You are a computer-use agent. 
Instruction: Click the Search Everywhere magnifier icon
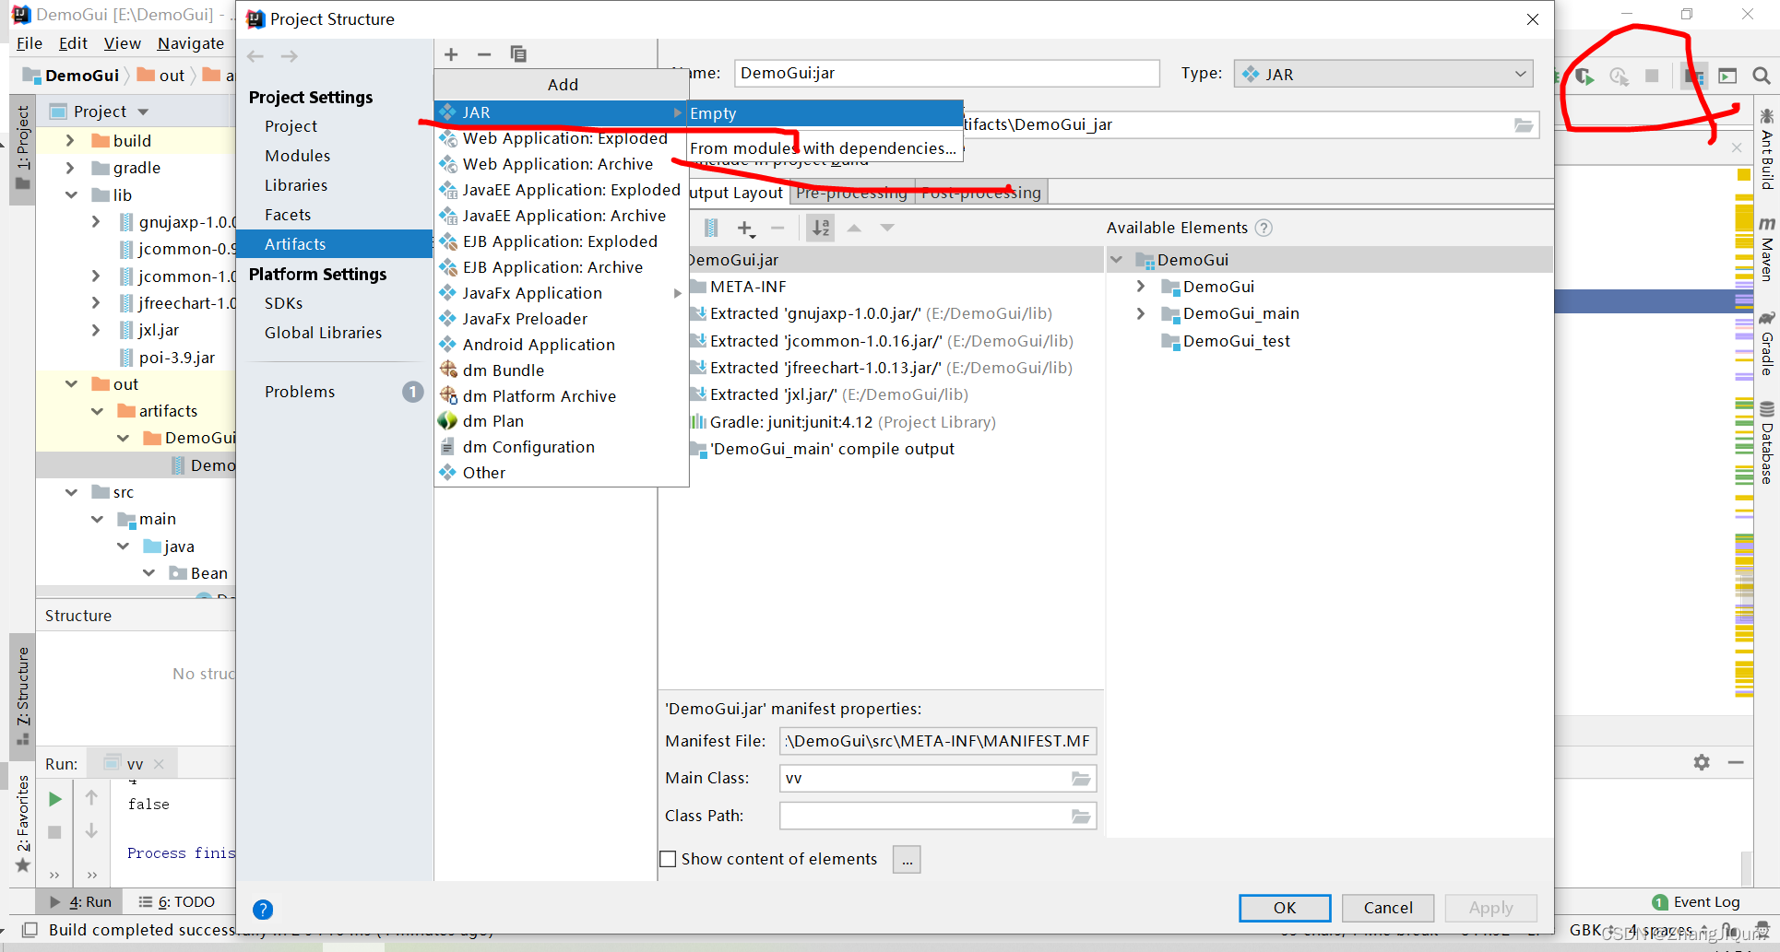[1762, 76]
